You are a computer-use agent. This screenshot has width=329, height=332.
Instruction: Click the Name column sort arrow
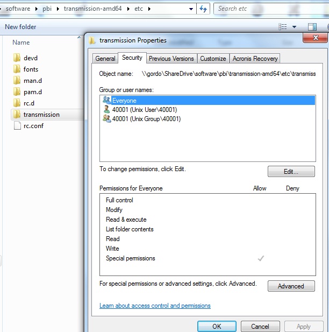point(79,37)
